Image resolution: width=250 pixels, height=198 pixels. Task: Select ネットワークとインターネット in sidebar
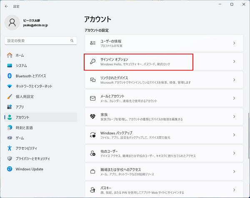tap(34, 86)
